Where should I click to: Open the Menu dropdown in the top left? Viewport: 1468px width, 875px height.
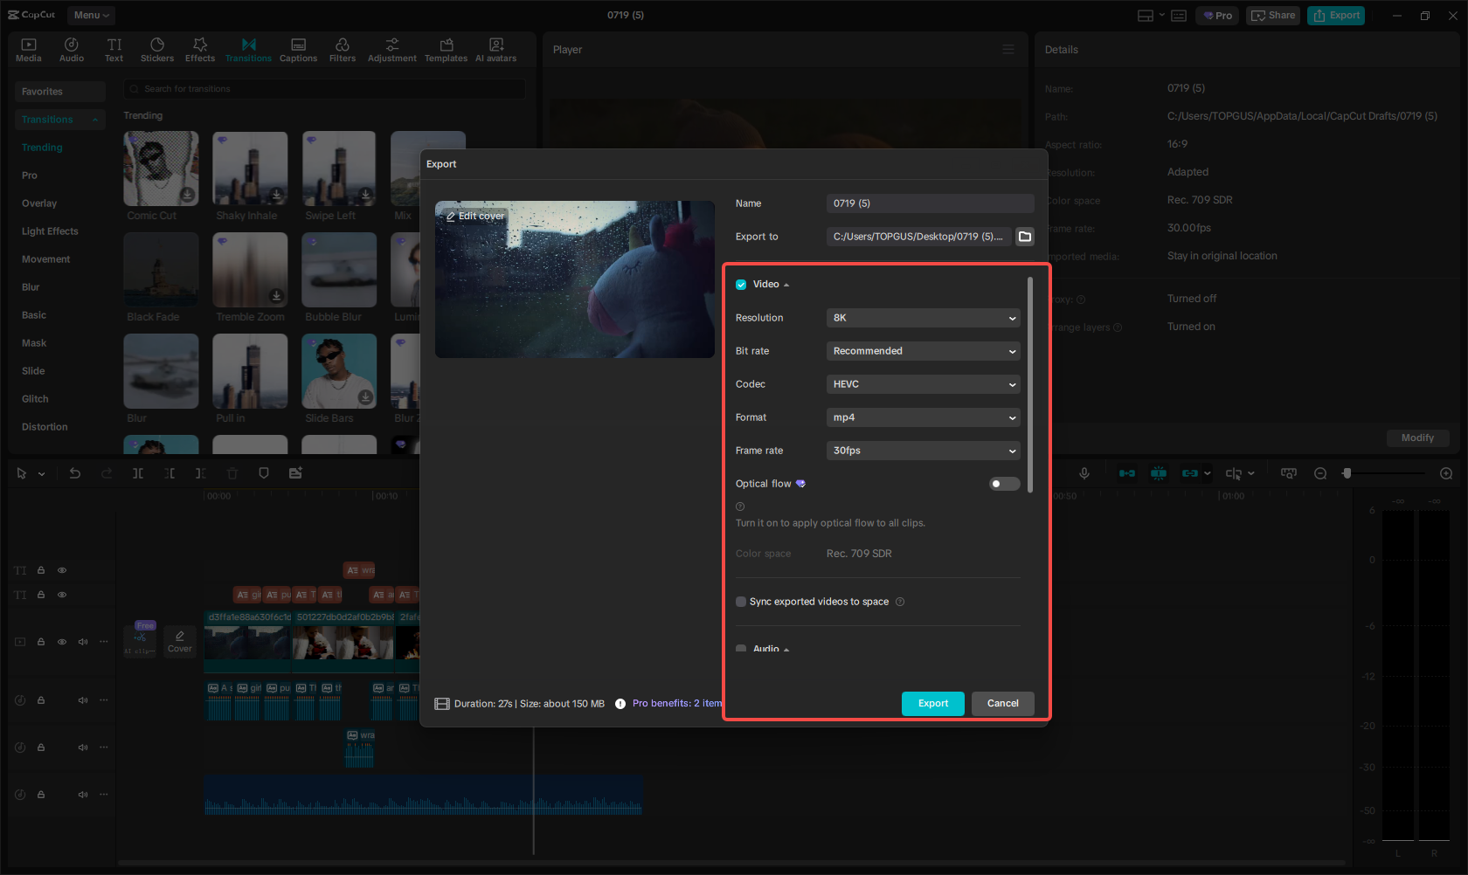[x=90, y=15]
